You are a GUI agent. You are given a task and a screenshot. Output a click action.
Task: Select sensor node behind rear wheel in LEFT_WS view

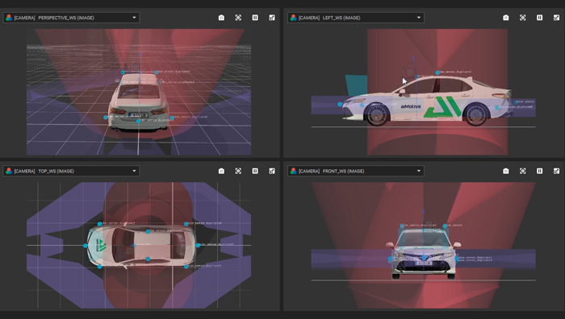point(497,107)
